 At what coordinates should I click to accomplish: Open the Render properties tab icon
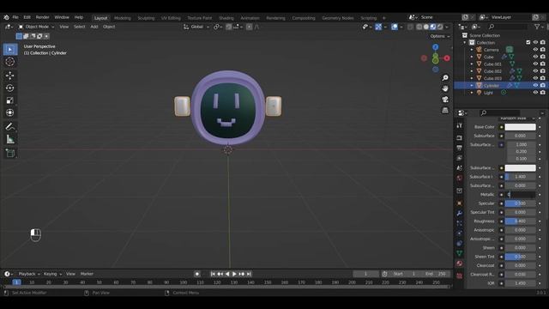(460, 137)
